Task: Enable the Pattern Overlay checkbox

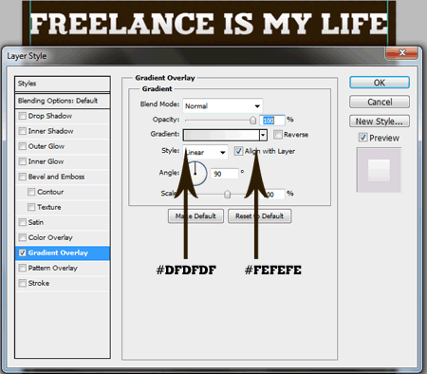Action: click(x=23, y=268)
